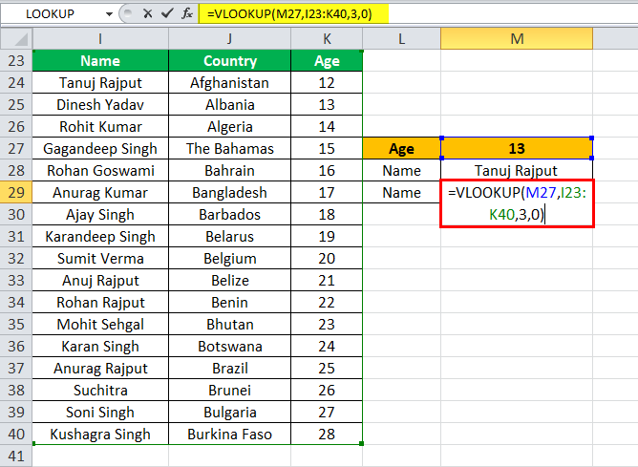Select the Albania cell
638x467 pixels.
(x=229, y=104)
